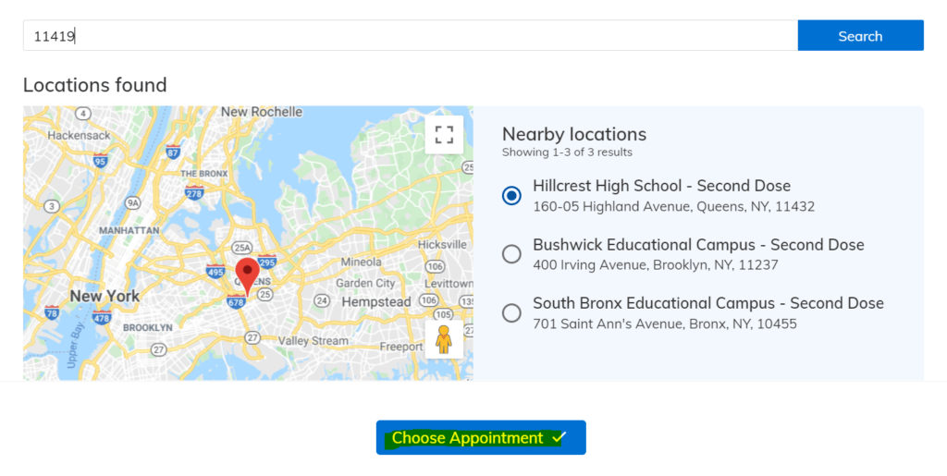Click the I-678 highway shield marker
The image size is (947, 476).
[x=236, y=300]
